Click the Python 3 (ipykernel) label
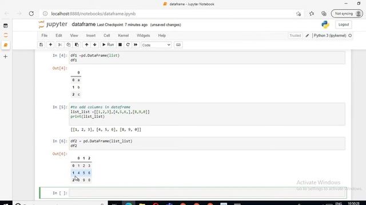Image resolution: width=366 pixels, height=205 pixels. tap(330, 35)
